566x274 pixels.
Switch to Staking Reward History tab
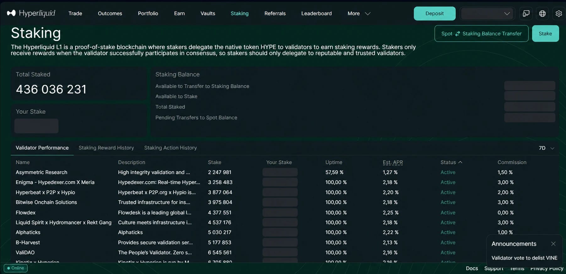point(106,148)
